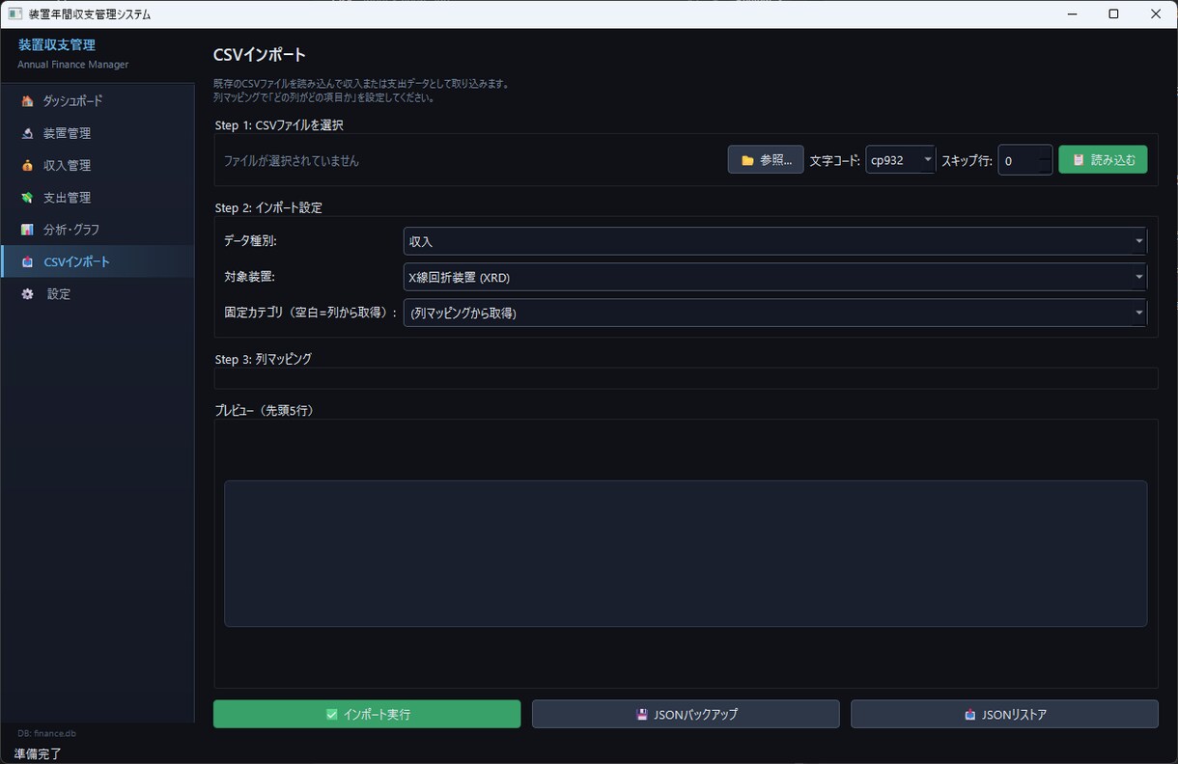This screenshot has width=1178, height=764.
Task: Open 支出管理 section
Action: [97, 198]
